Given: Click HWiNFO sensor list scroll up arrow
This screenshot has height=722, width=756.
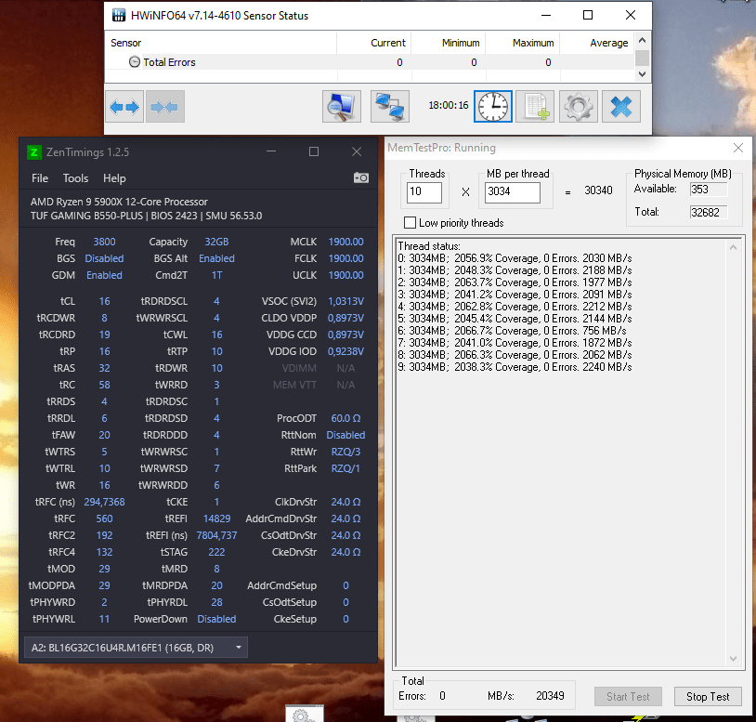Looking at the screenshot, I should (642, 41).
